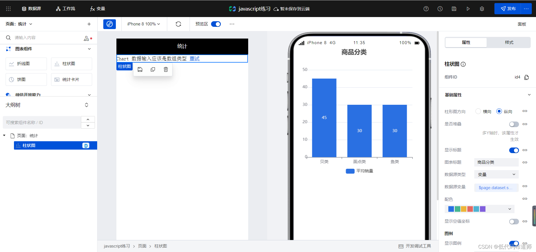Open the 配色 color palette dropdown

479,209
